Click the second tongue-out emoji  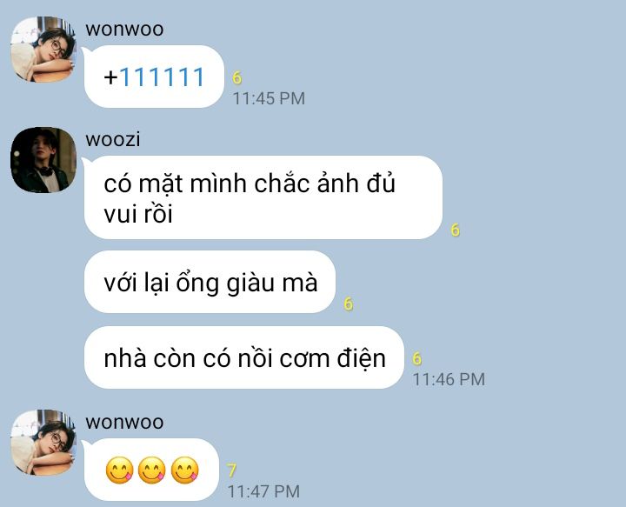[151, 470]
